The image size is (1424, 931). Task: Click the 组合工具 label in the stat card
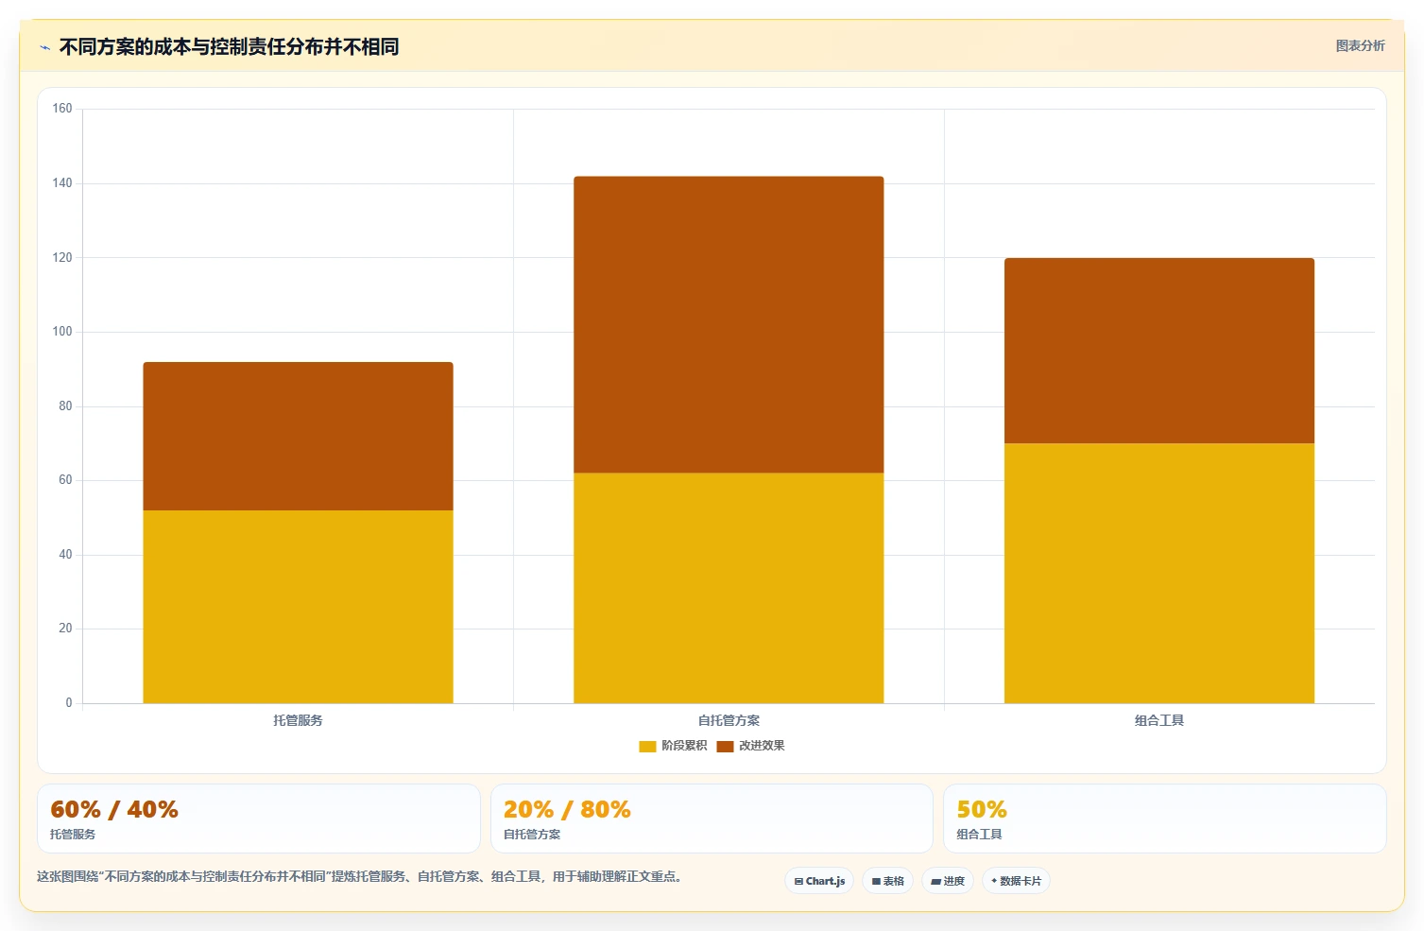pos(979,835)
